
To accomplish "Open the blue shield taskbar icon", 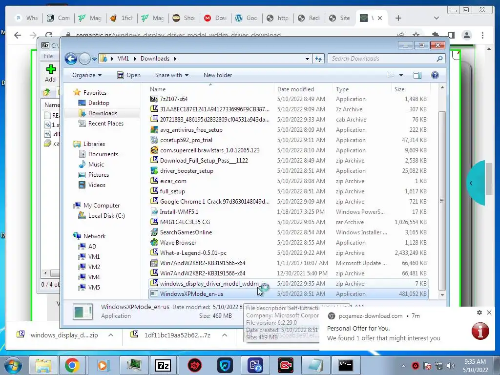I will [225, 365].
